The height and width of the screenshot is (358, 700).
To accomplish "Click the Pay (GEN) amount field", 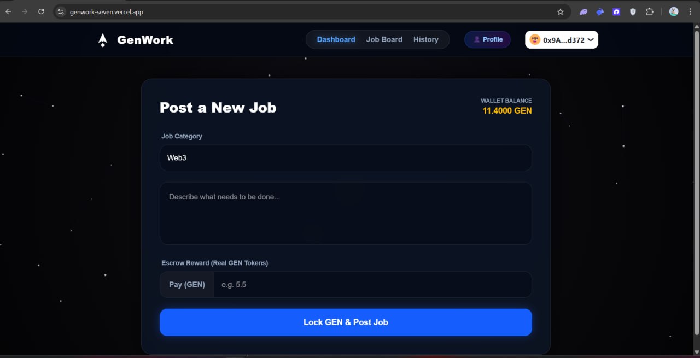I will click(x=372, y=285).
